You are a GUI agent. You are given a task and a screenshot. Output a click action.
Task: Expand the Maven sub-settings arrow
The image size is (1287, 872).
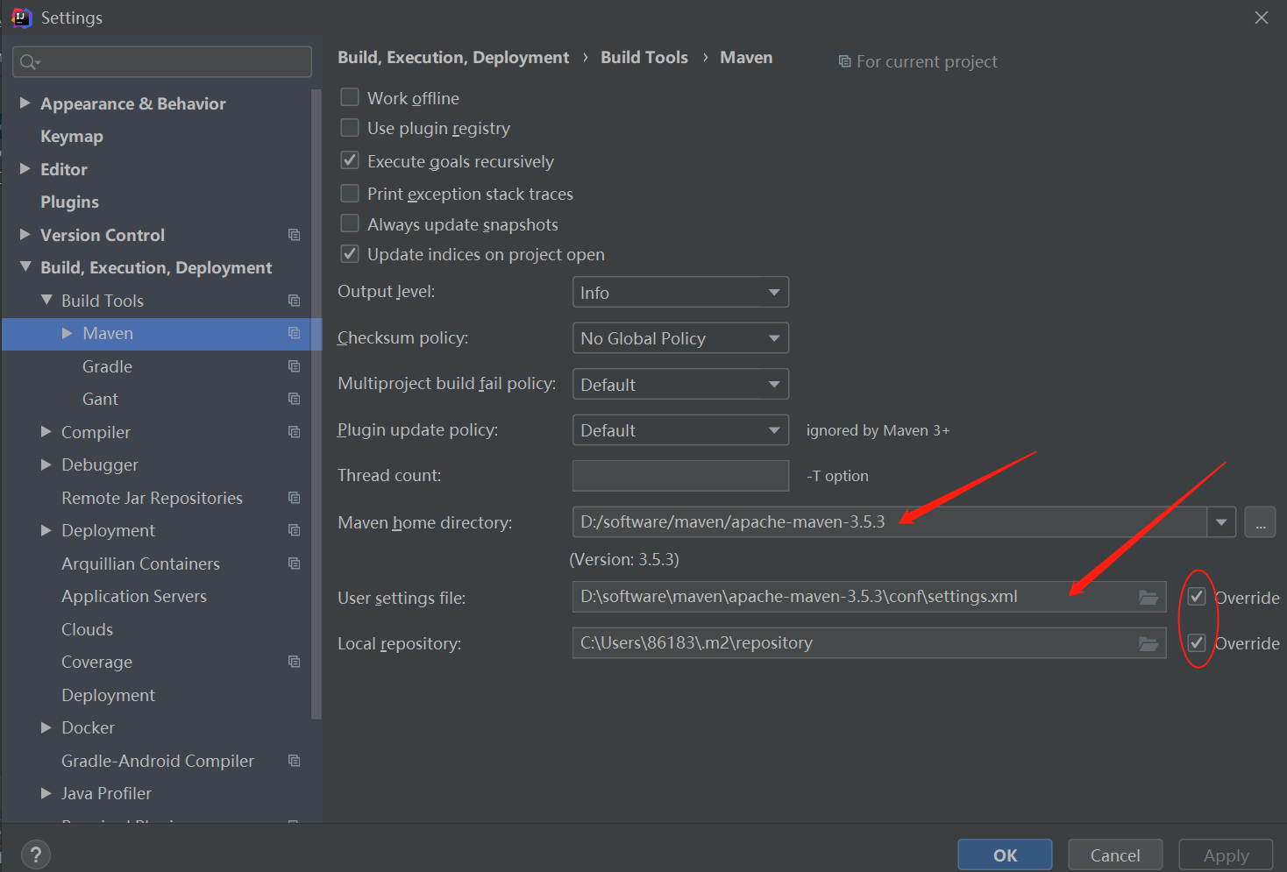click(68, 333)
